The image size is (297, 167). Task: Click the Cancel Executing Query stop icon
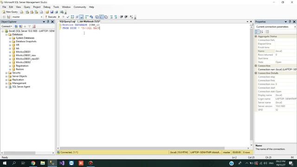[x=63, y=17]
